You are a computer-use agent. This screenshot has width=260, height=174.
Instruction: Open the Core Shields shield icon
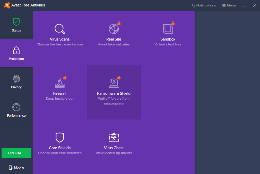[60, 138]
